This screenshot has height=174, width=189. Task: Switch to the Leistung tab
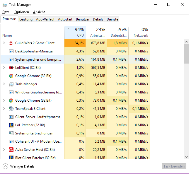tap(26, 19)
